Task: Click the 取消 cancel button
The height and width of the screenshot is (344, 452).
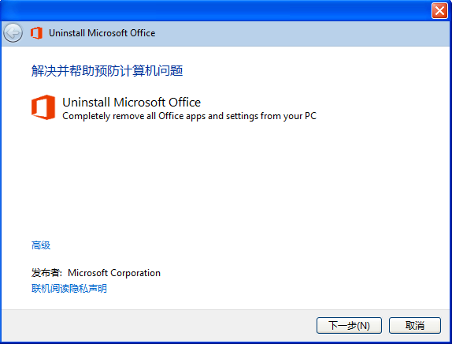Action: (415, 326)
